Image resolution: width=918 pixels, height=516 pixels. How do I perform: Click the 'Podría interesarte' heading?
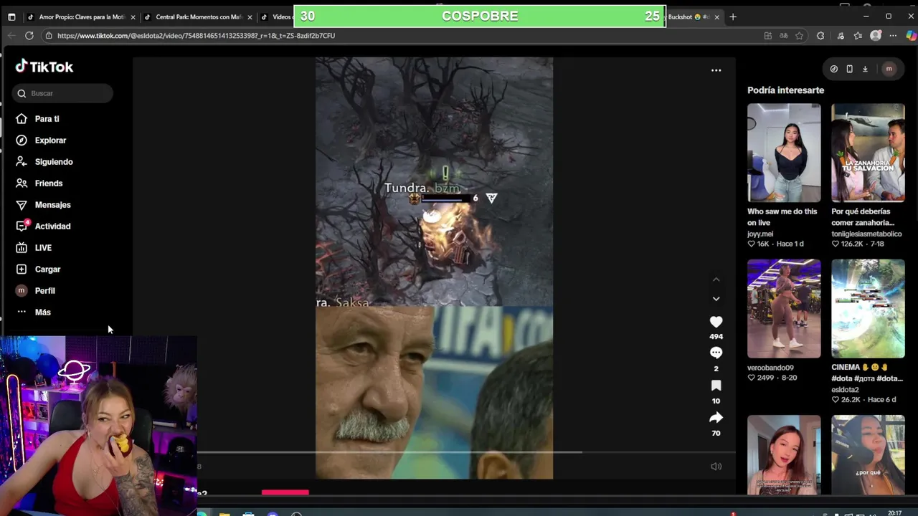point(785,90)
